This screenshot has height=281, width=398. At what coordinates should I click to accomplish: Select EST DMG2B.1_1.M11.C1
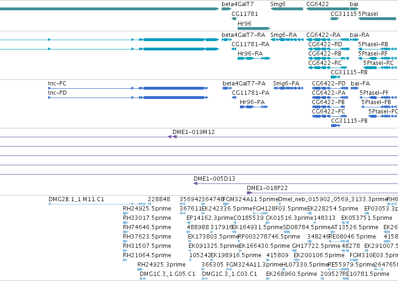pyautogui.click(x=97, y=204)
